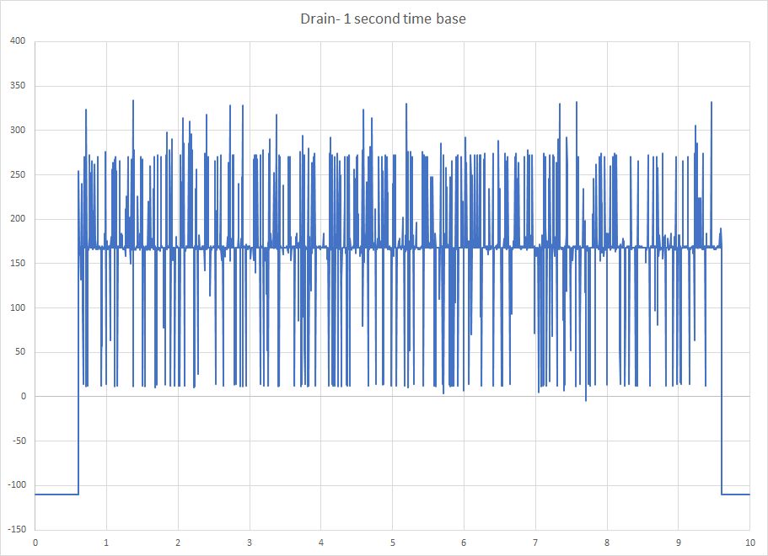This screenshot has height=556, width=768.
Task: Click the y-axis label 150
Action: point(18,264)
